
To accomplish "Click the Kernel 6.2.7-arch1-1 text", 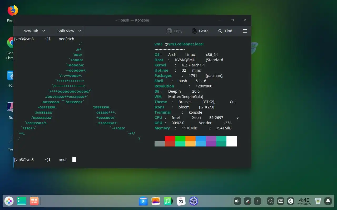I will coord(193,65).
